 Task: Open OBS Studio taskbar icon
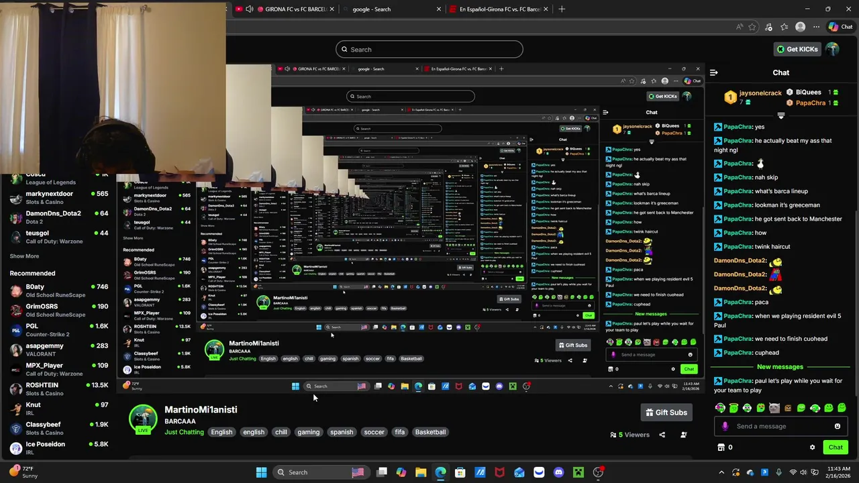598,472
